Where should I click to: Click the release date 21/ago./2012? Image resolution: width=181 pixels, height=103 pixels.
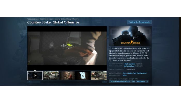coord(130,69)
